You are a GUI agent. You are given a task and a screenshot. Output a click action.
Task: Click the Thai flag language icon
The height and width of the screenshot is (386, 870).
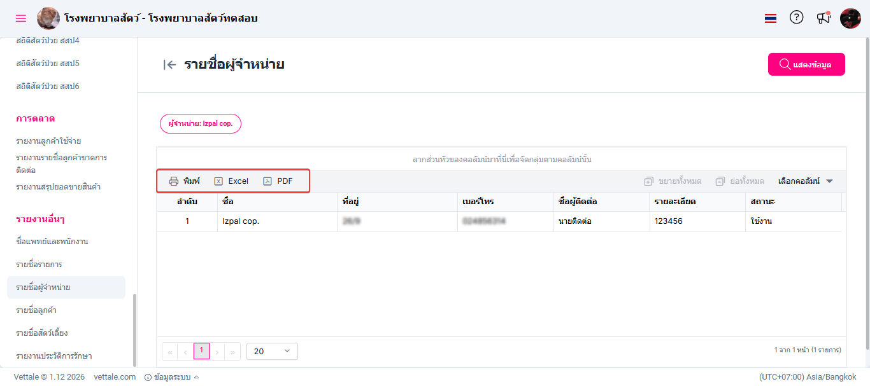pos(771,18)
